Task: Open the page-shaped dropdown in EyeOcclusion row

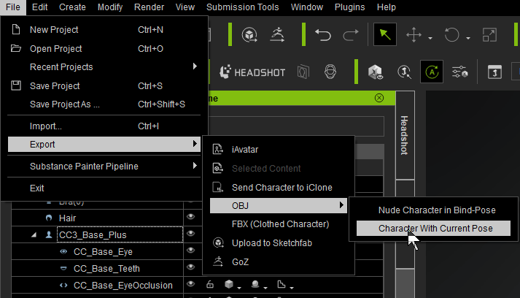Action: pyautogui.click(x=292, y=287)
